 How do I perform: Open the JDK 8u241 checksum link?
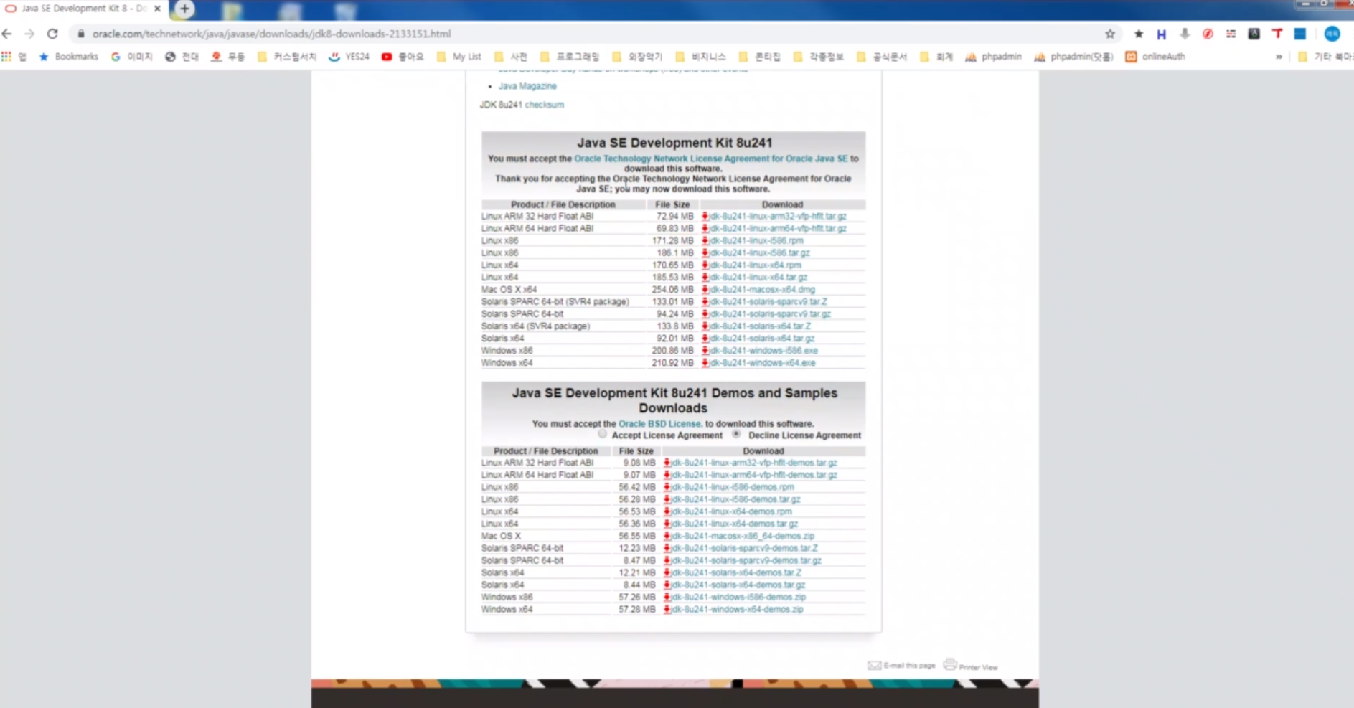click(544, 105)
